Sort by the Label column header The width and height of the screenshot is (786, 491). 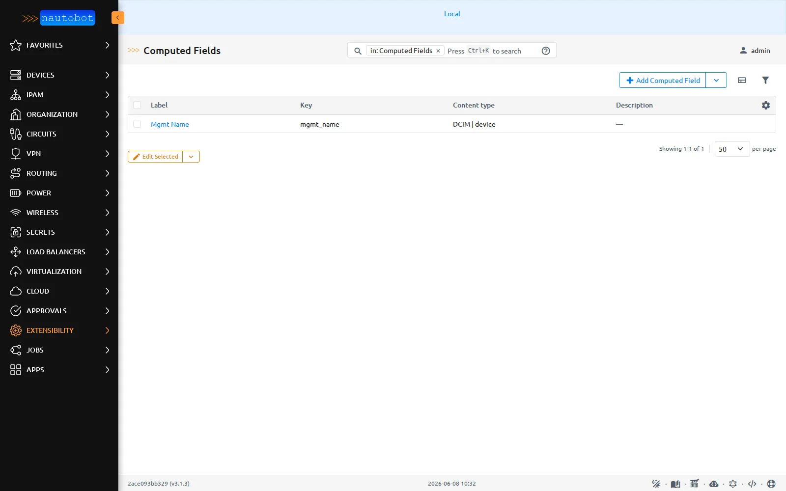(159, 105)
